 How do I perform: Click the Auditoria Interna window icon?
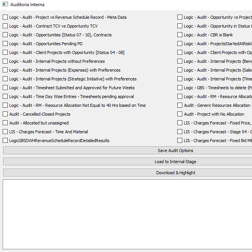5,5
